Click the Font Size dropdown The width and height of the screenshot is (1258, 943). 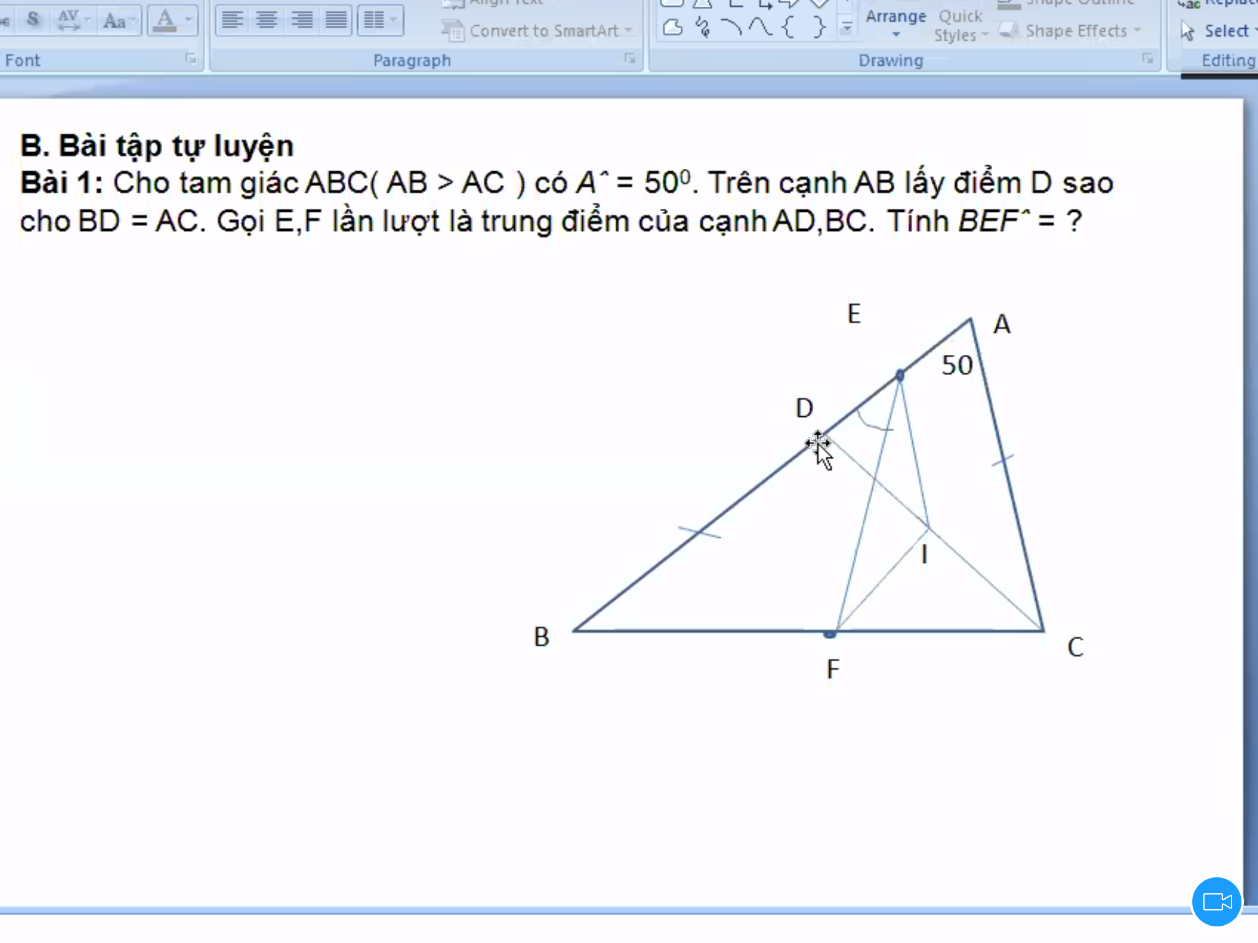point(119,20)
